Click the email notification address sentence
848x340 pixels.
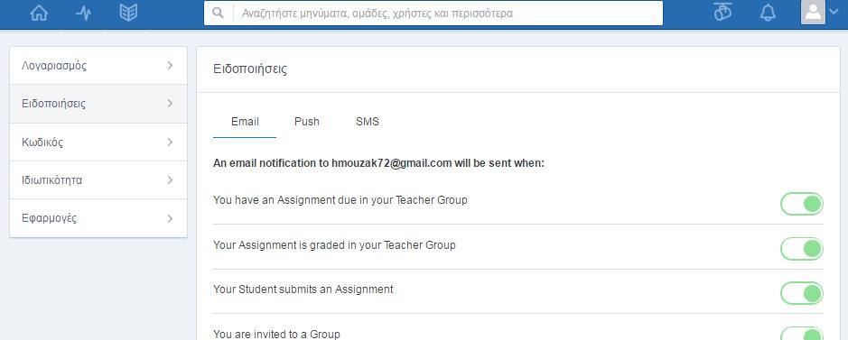378,163
